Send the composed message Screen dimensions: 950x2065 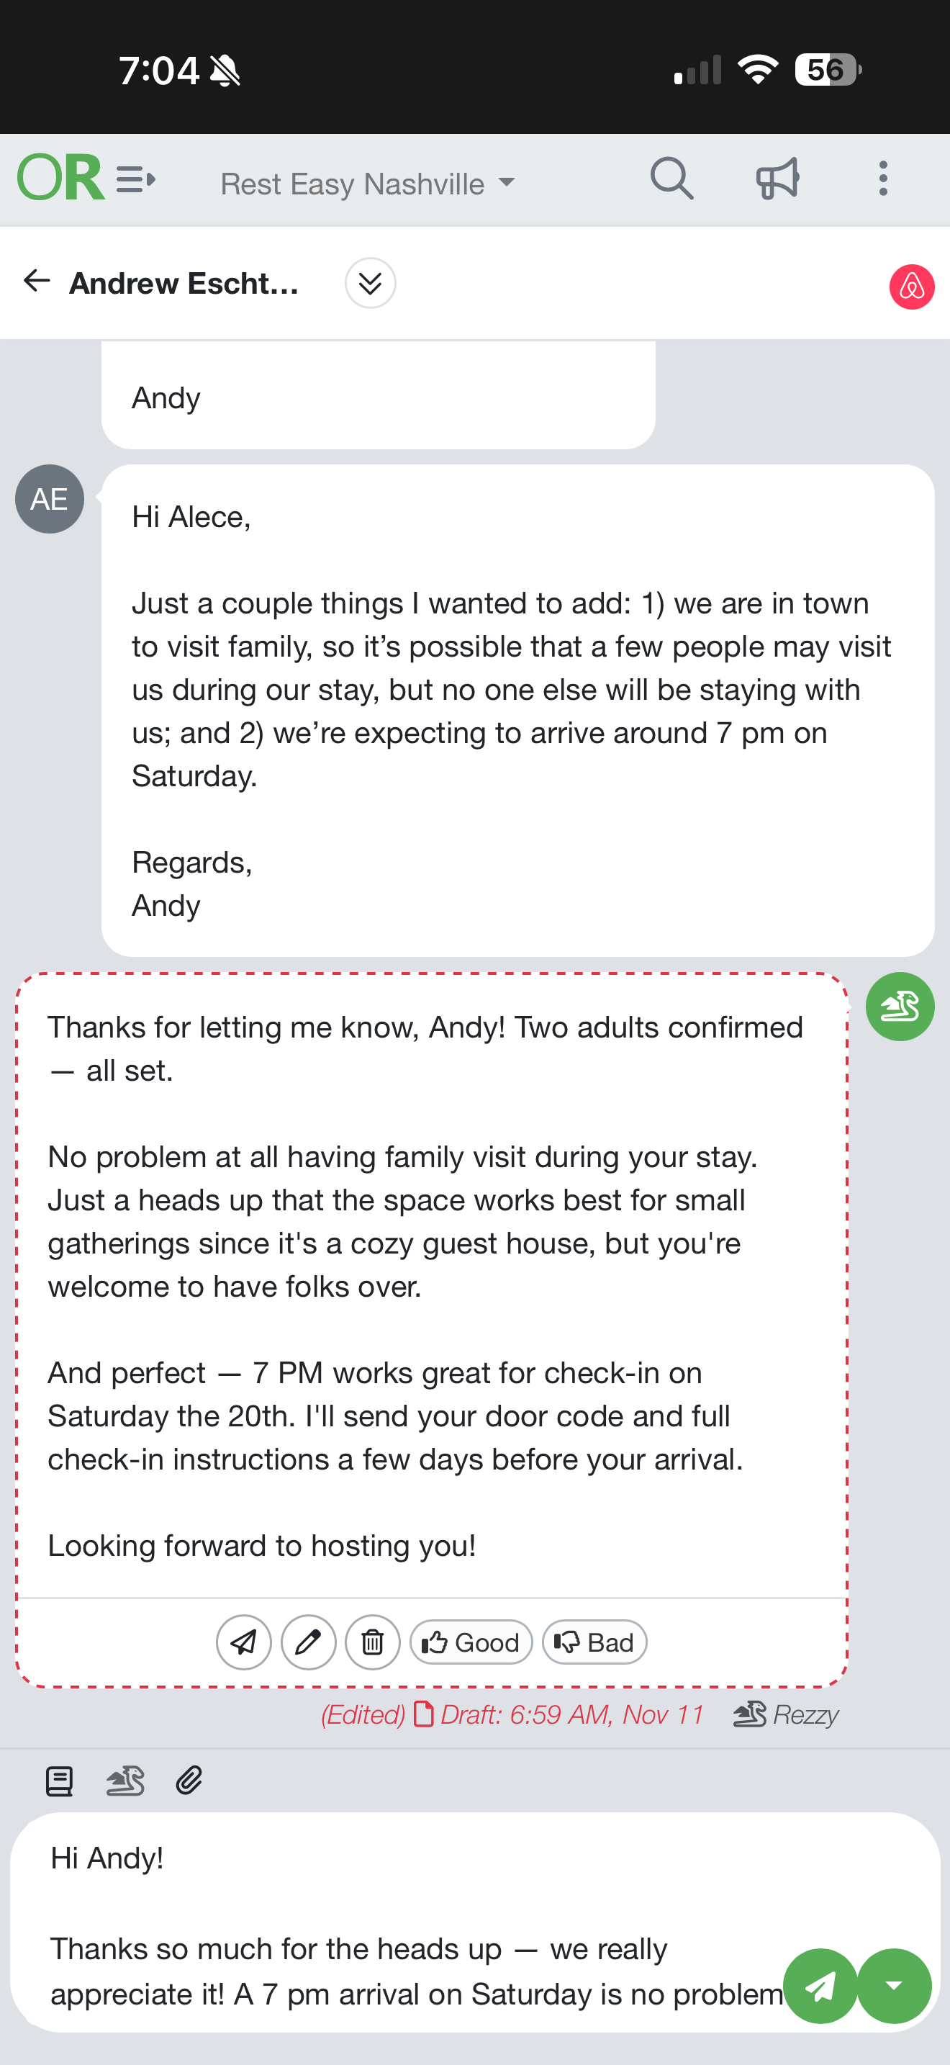820,1986
